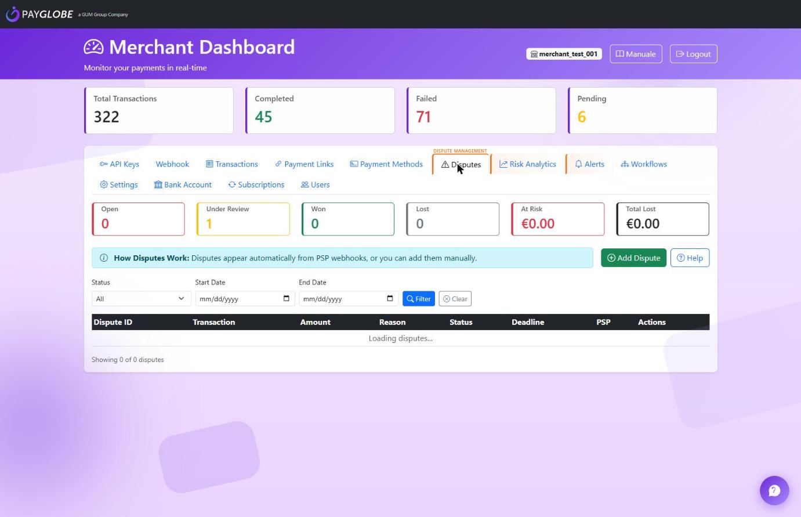The height and width of the screenshot is (517, 801).
Task: Click the Status column header in table
Action: point(461,322)
